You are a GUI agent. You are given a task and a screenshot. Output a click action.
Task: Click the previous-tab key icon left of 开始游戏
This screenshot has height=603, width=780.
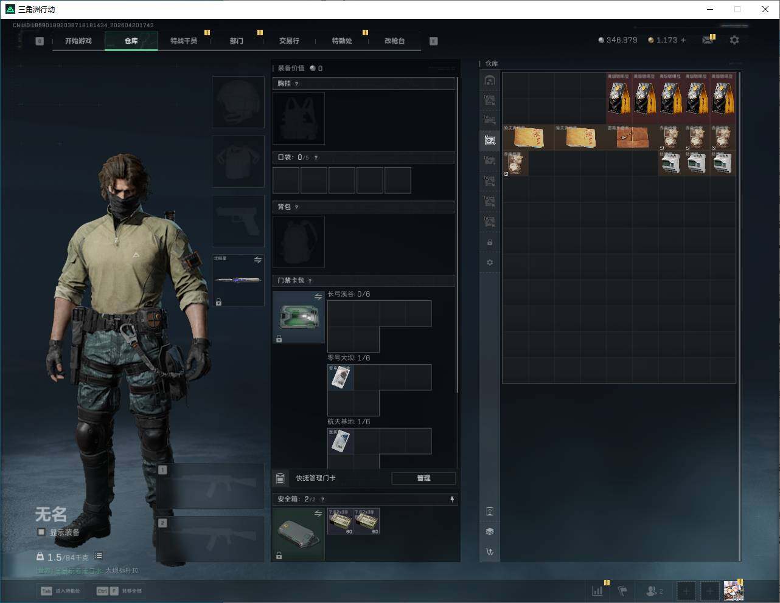(x=40, y=41)
